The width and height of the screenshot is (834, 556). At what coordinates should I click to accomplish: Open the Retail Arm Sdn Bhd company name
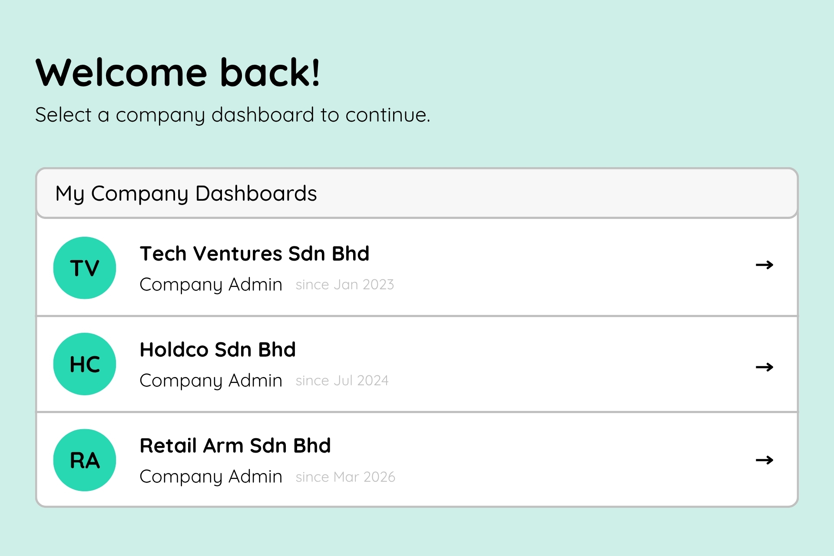click(235, 446)
